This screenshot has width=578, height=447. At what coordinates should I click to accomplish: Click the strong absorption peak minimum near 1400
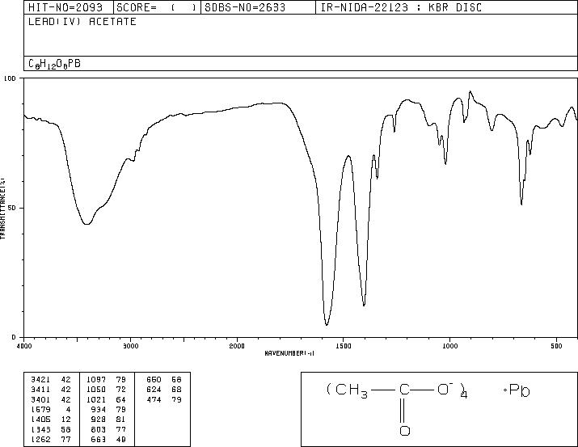364,305
